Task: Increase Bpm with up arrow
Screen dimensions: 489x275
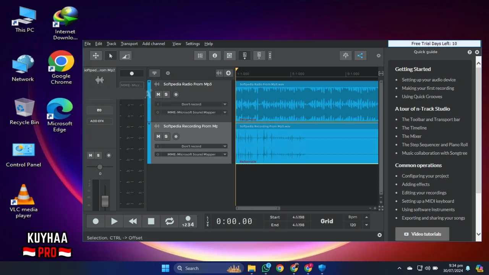Action: click(366, 217)
